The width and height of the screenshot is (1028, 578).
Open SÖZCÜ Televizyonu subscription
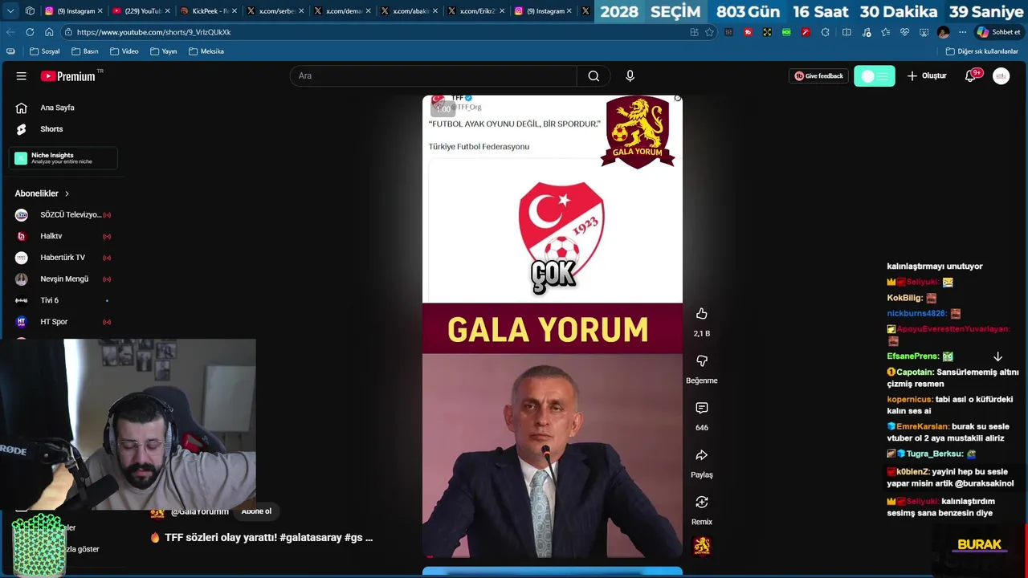(x=63, y=215)
